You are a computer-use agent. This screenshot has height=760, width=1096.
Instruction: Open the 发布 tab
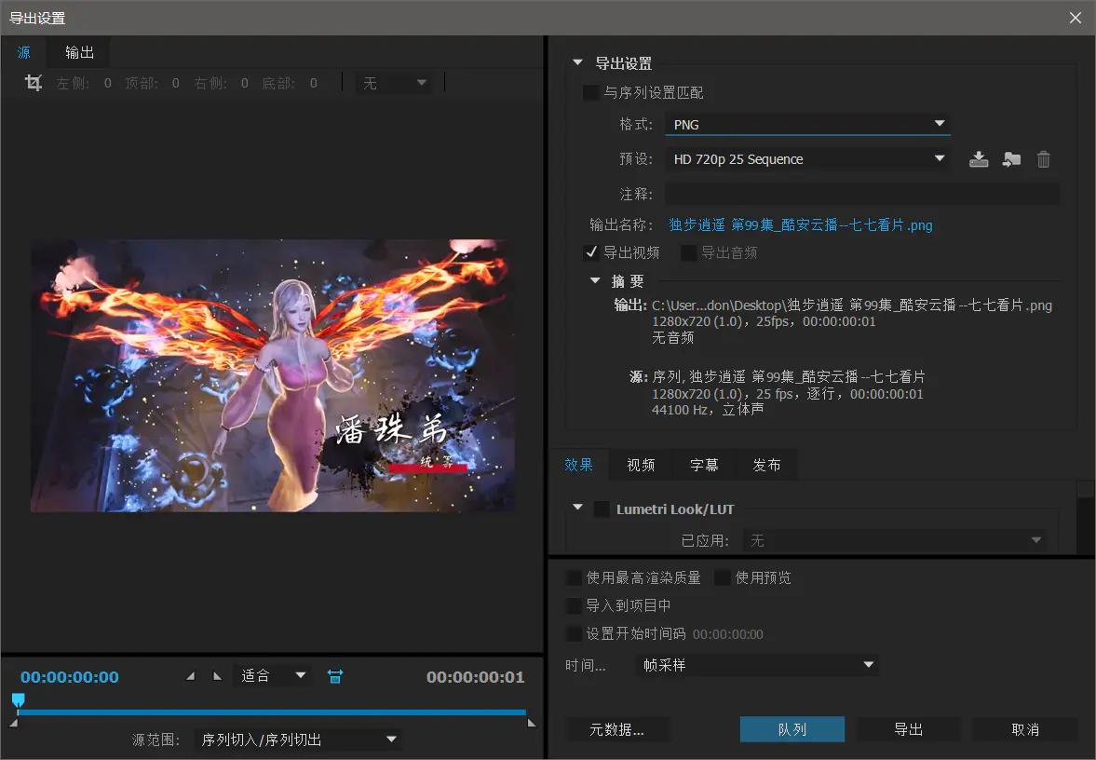[x=766, y=465]
